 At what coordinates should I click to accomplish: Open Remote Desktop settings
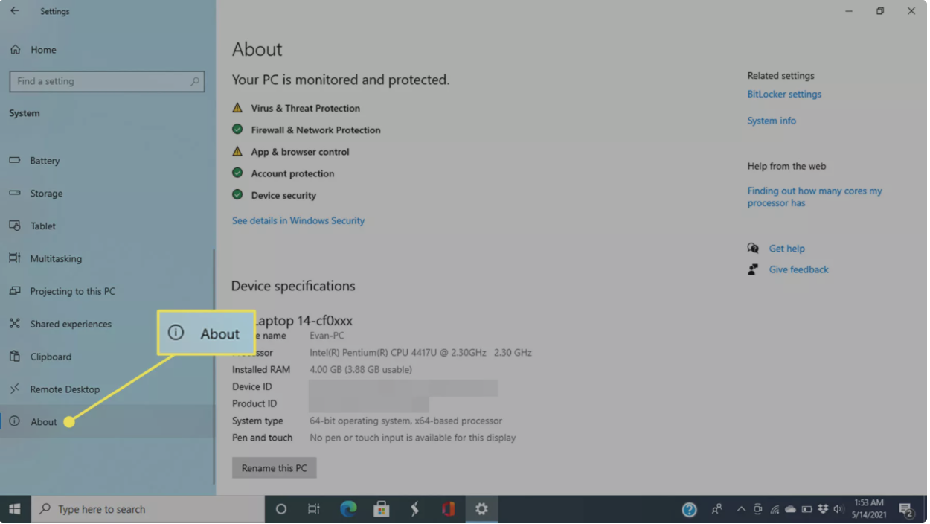[x=65, y=389]
